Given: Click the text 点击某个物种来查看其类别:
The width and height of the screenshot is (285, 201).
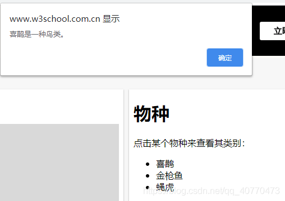Looking at the screenshot, I should [x=189, y=143].
